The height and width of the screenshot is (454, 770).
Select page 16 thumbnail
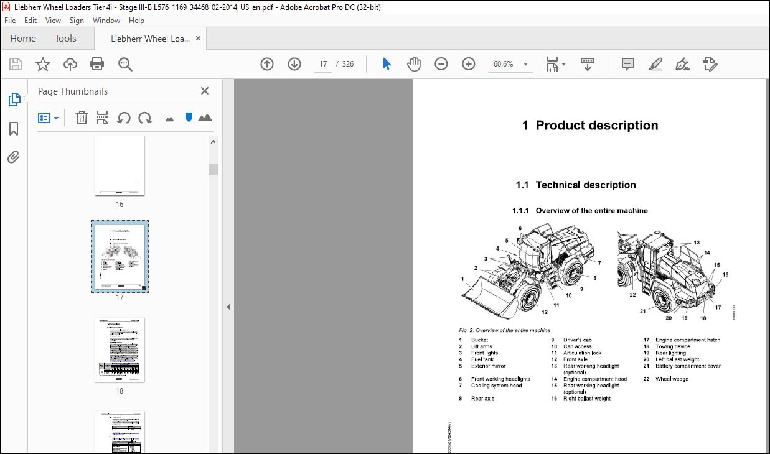pyautogui.click(x=120, y=165)
